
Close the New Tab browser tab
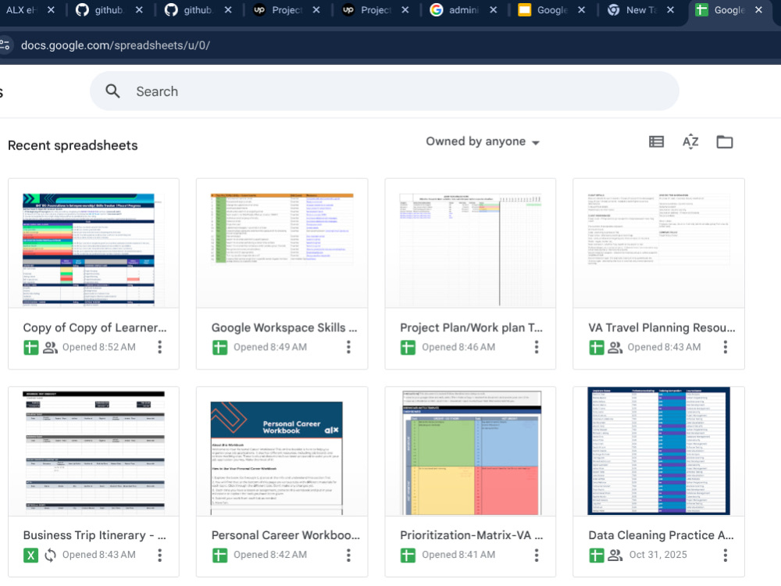(670, 10)
